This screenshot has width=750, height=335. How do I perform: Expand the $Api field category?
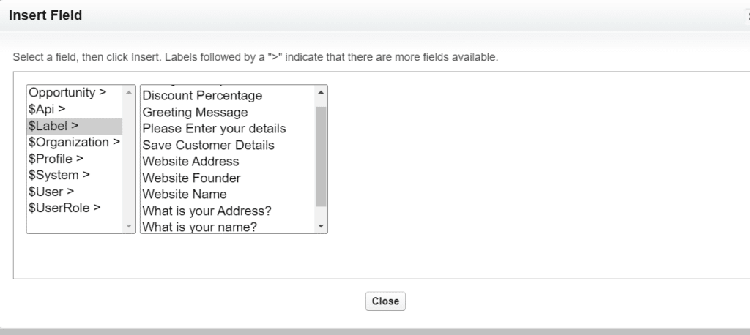point(48,109)
